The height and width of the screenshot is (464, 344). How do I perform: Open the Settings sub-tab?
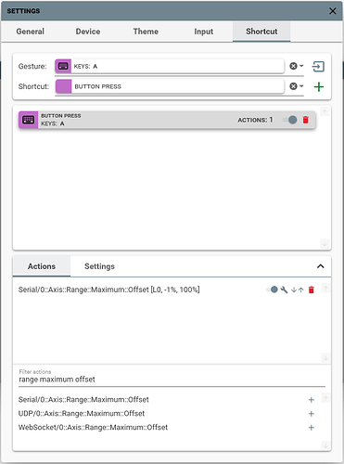[x=99, y=266]
